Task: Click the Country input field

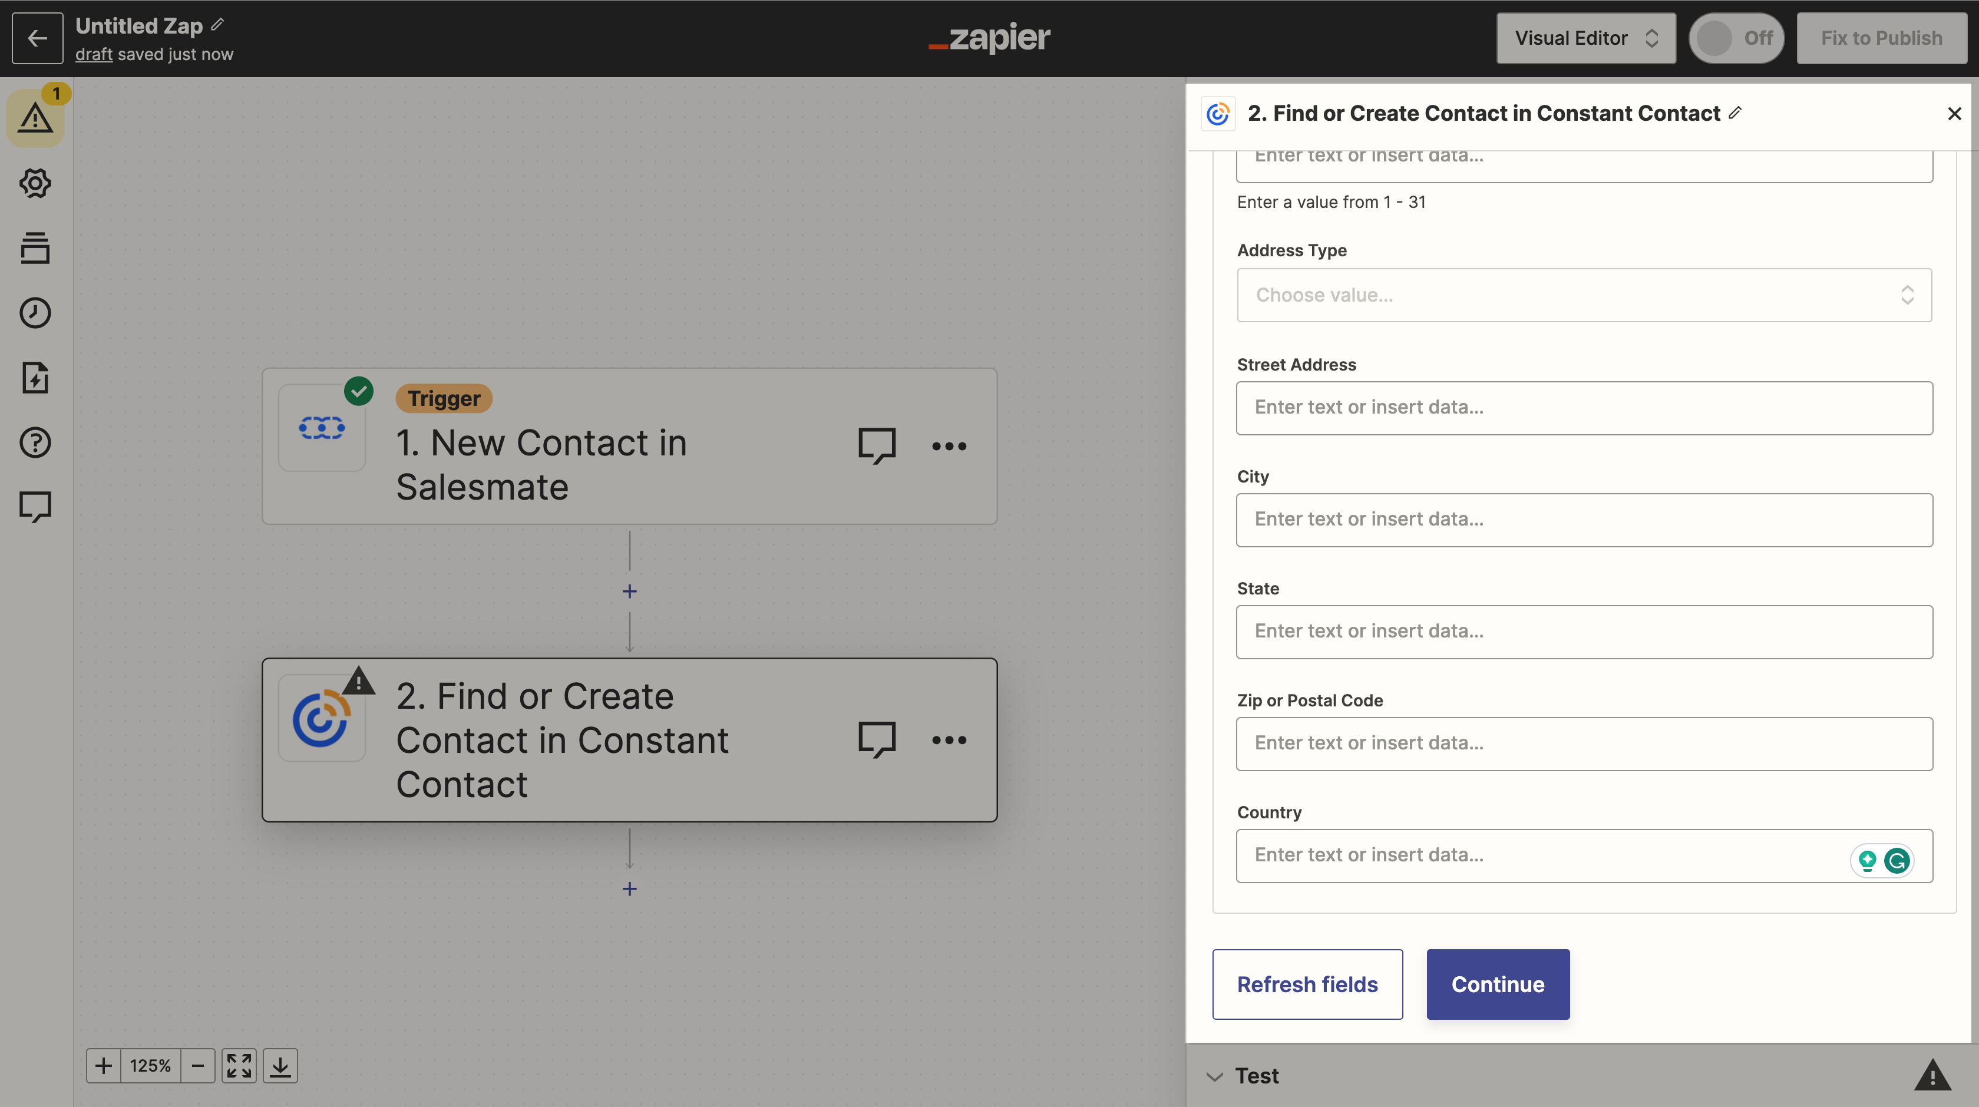Action: [1584, 856]
